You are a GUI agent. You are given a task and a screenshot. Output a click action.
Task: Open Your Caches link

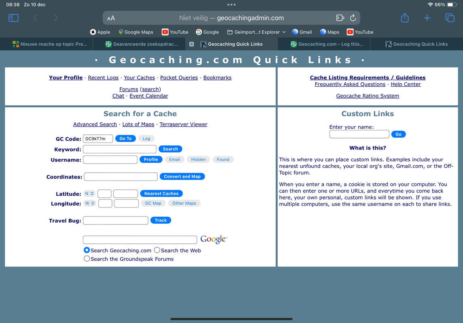140,78
